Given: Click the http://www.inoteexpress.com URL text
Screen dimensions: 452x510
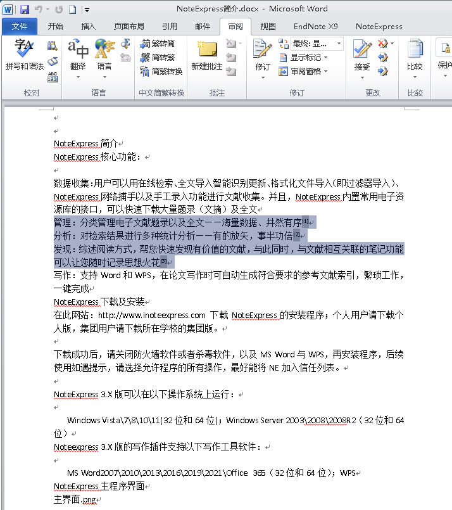Looking at the screenshot, I should (x=152, y=315).
